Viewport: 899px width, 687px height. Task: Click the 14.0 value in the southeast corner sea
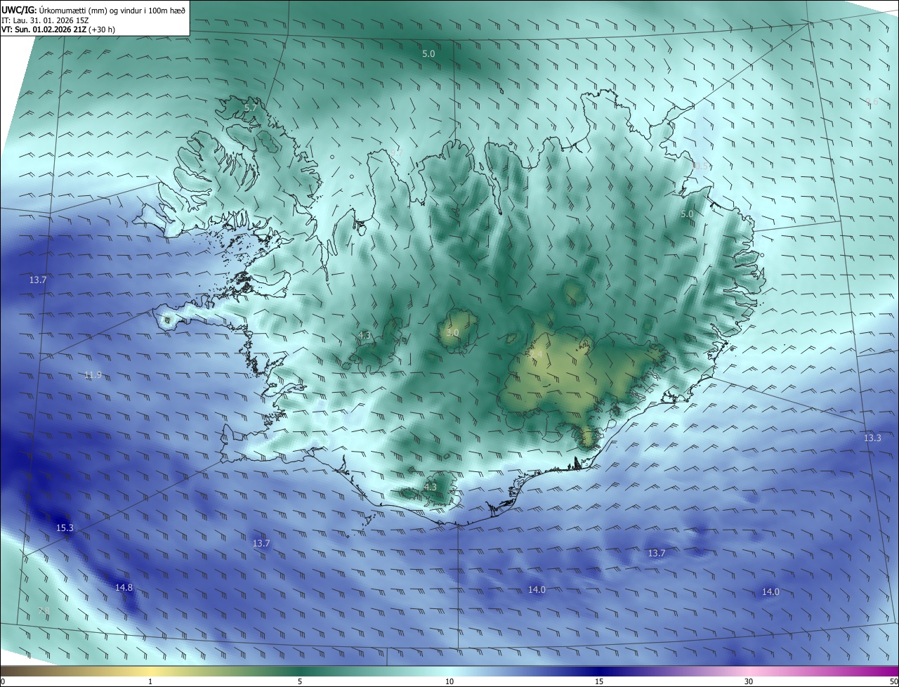[x=770, y=592]
